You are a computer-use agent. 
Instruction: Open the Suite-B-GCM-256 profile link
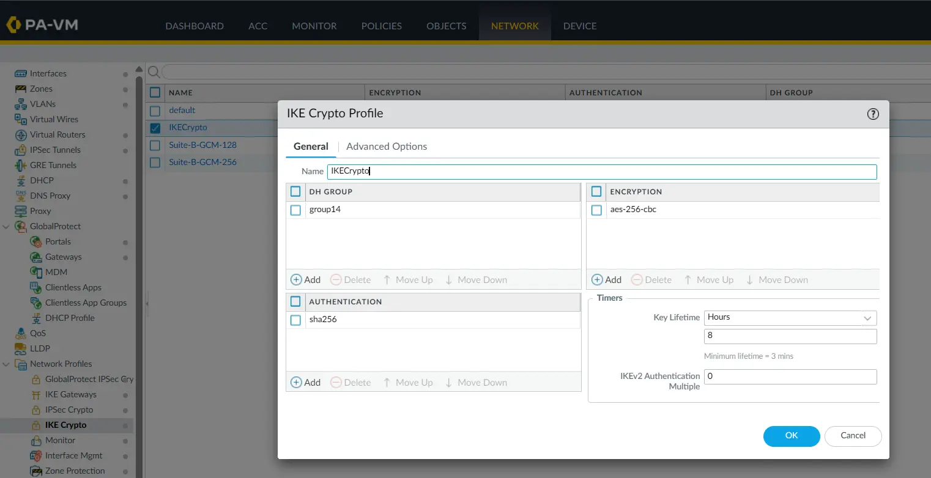coord(202,162)
